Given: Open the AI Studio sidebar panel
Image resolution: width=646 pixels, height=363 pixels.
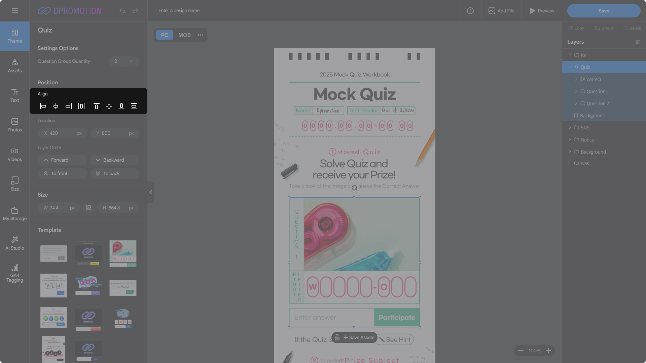Looking at the screenshot, I should coord(15,243).
